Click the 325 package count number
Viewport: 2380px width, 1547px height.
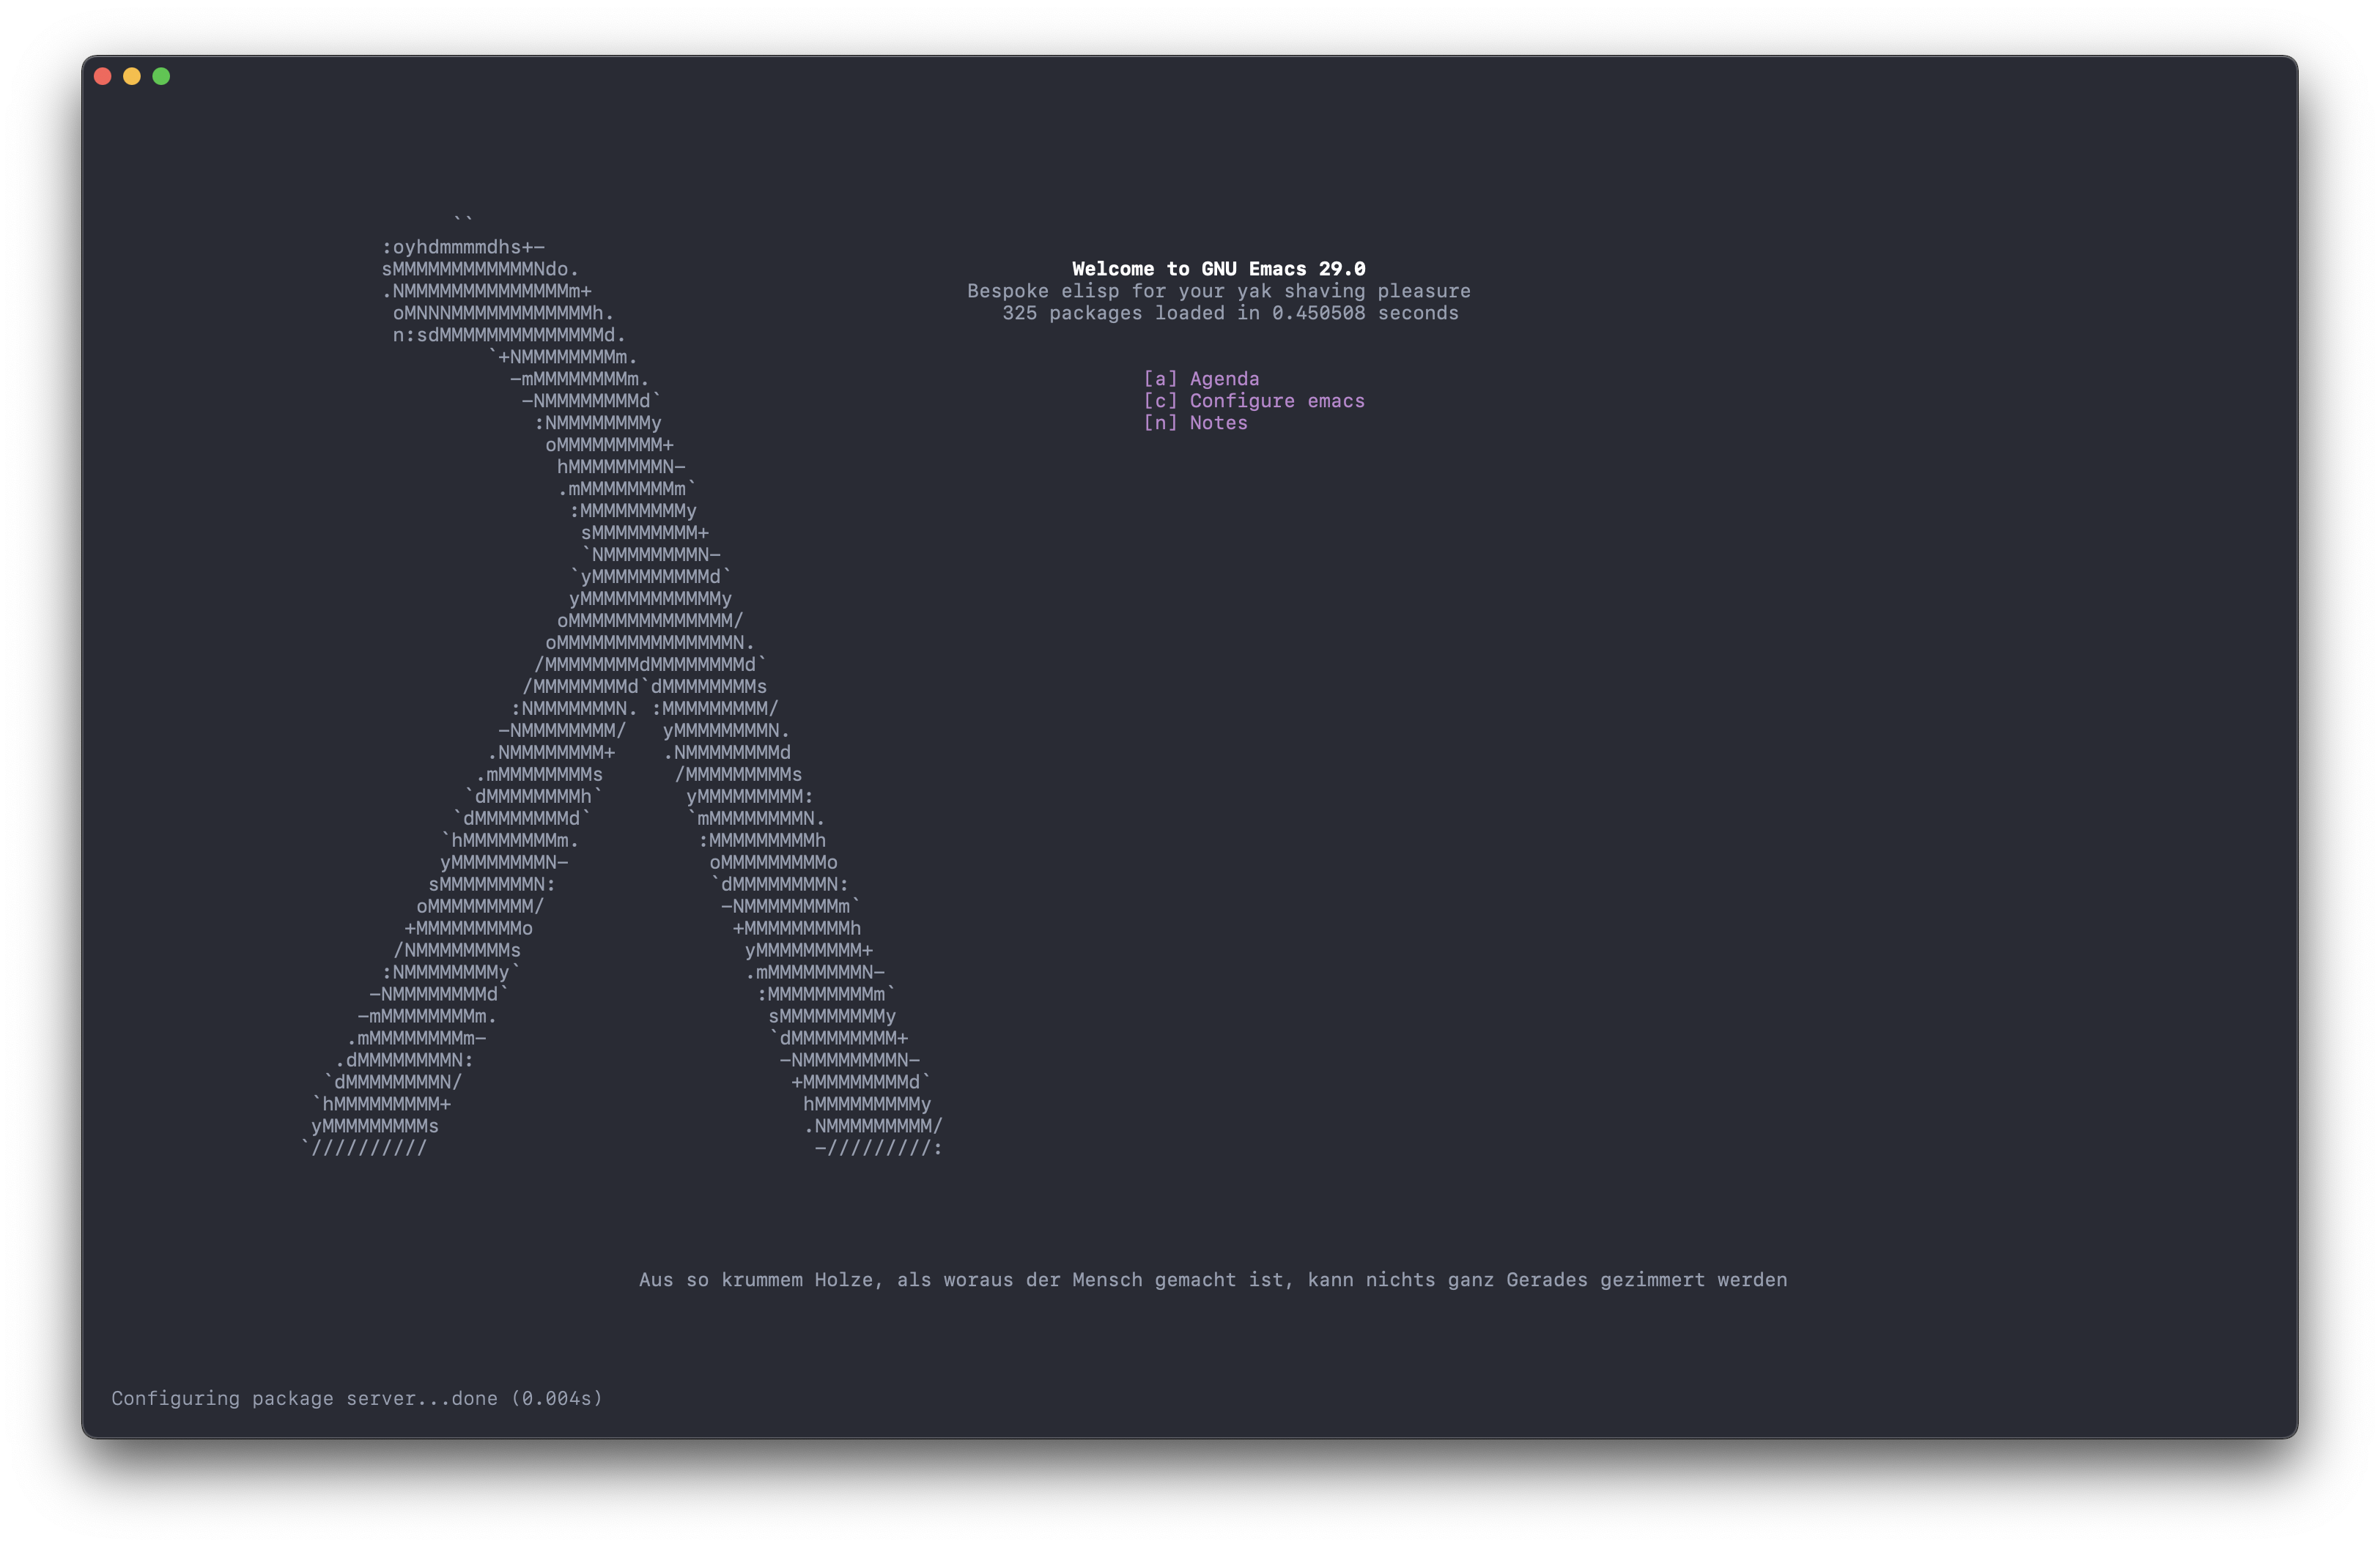point(1019,313)
